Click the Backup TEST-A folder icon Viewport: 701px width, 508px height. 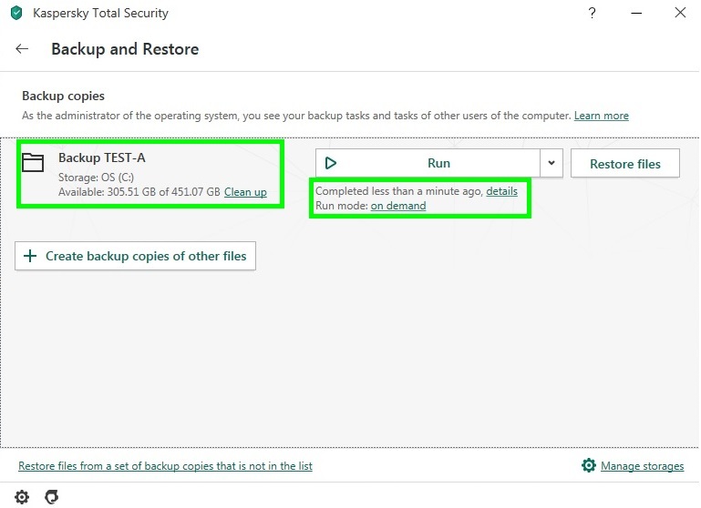point(34,163)
